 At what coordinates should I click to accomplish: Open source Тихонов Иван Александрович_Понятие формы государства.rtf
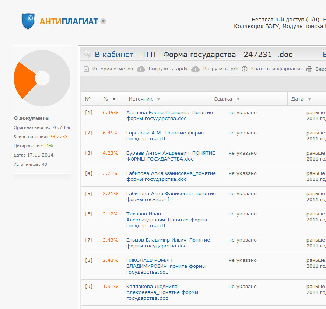click(x=166, y=220)
